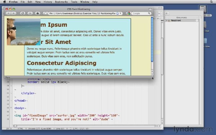This screenshot has width=216, height=135.
Task: Click the document stats 1,741 / 212 / 69
Action: [81, 129]
